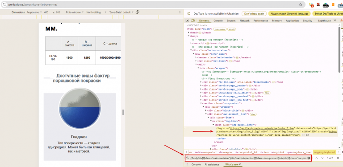Image resolution: width=343 pixels, height=167 pixels.
Task: Click Always match Chrome's language button
Action: coord(289,13)
